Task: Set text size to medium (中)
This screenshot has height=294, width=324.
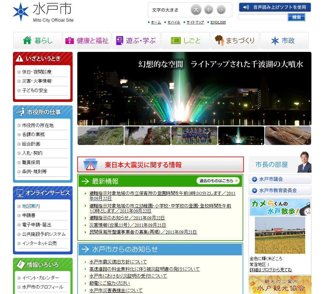Action: [x=209, y=10]
